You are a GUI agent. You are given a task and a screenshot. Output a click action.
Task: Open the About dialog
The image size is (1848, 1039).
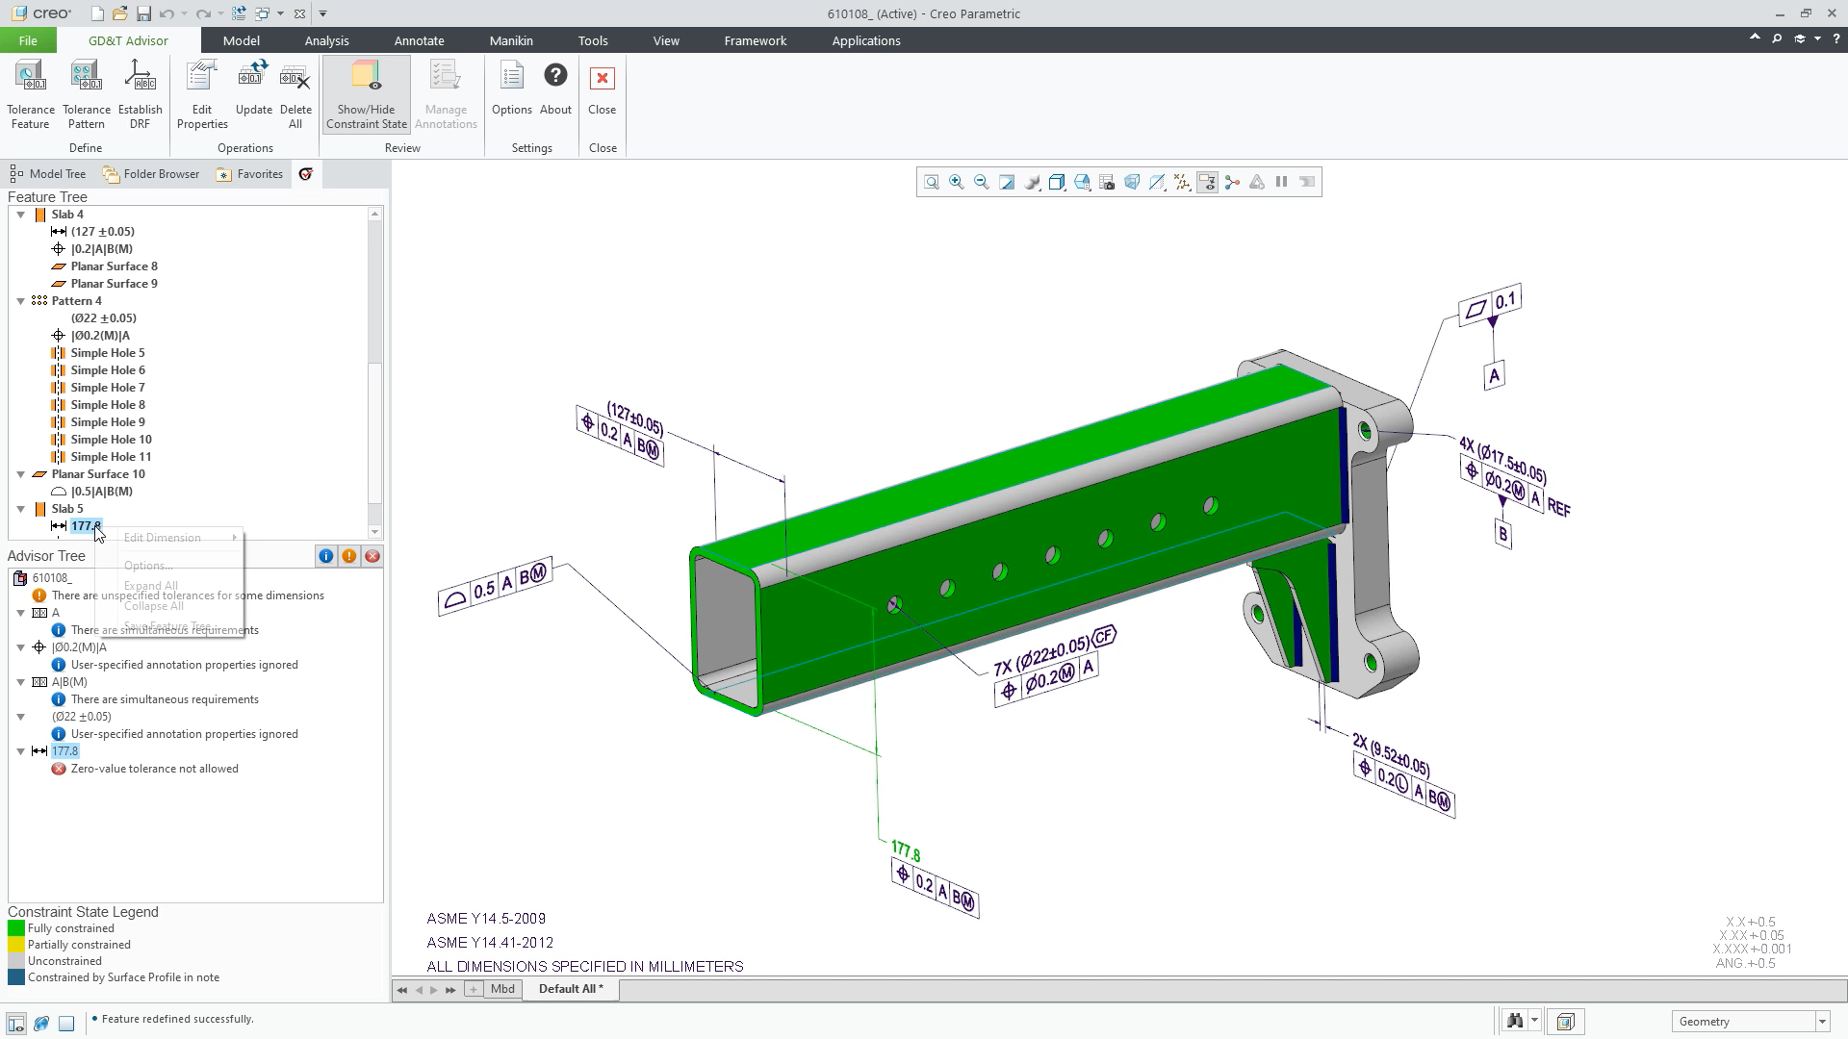coord(555,88)
